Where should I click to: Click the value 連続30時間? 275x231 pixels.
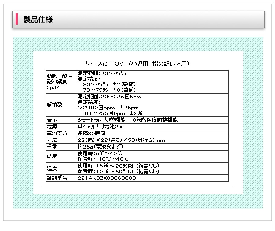(91, 133)
